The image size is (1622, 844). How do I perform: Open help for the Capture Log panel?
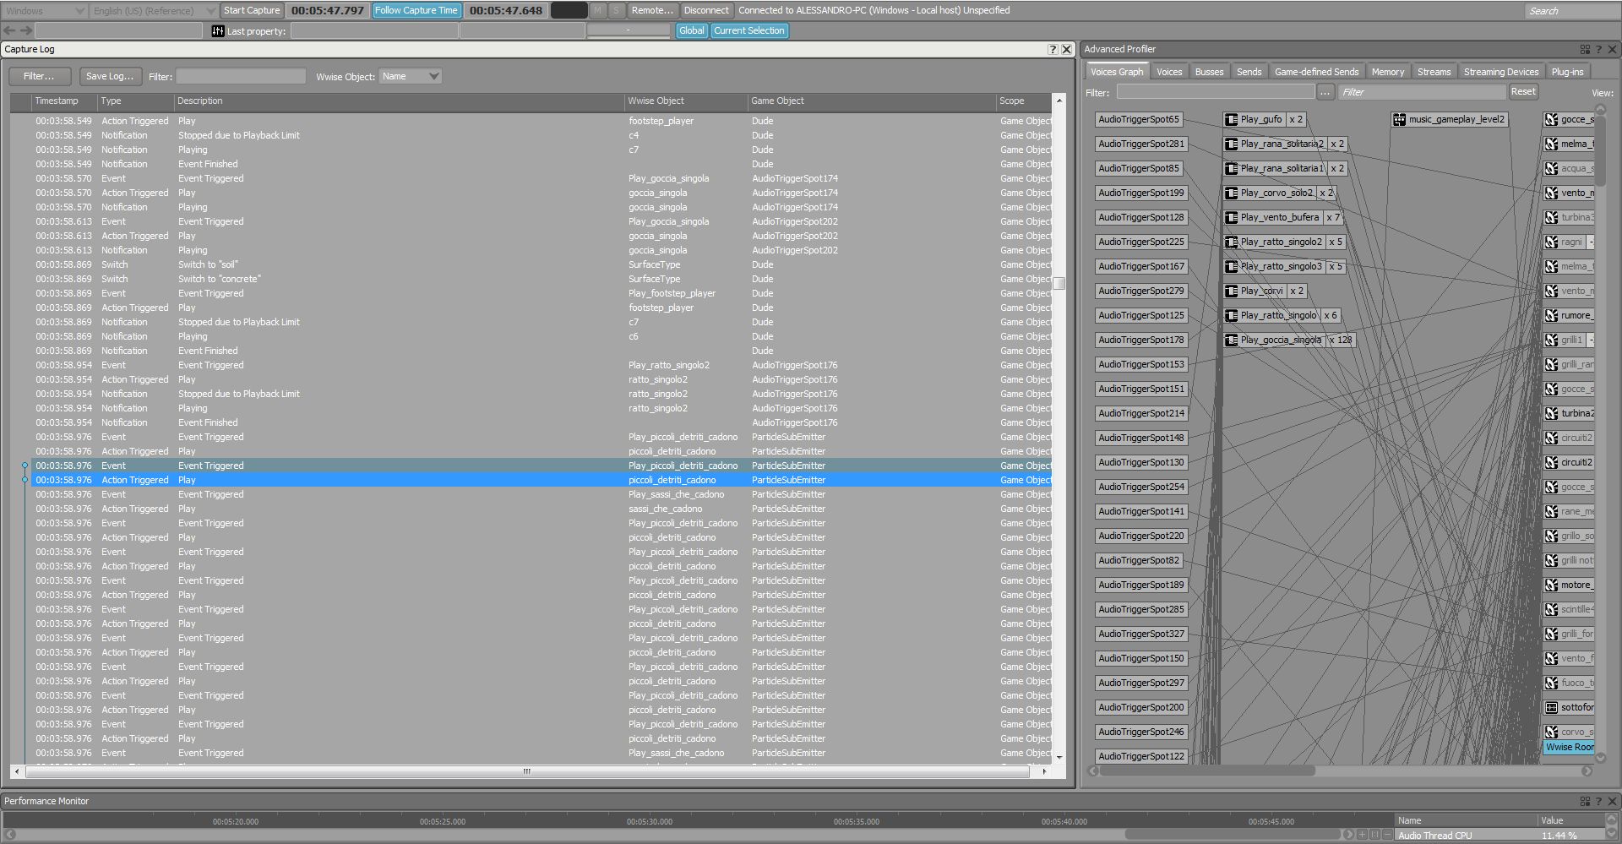1053,49
